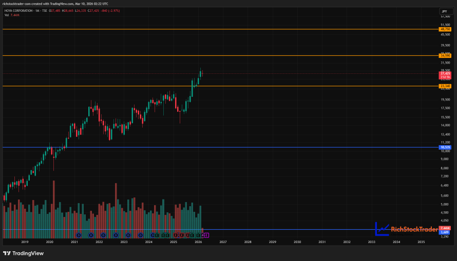Click the dividend D marker above the 2022 label
The height and width of the screenshot is (261, 457).
[x=103, y=235]
